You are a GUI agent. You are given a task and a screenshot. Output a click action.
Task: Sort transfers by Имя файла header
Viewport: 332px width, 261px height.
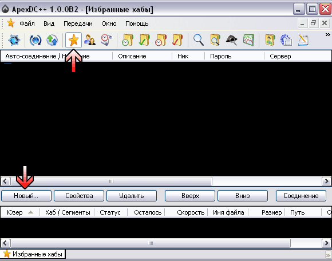click(228, 212)
